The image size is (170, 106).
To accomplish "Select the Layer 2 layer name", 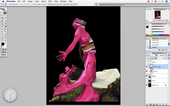I will [154, 76].
